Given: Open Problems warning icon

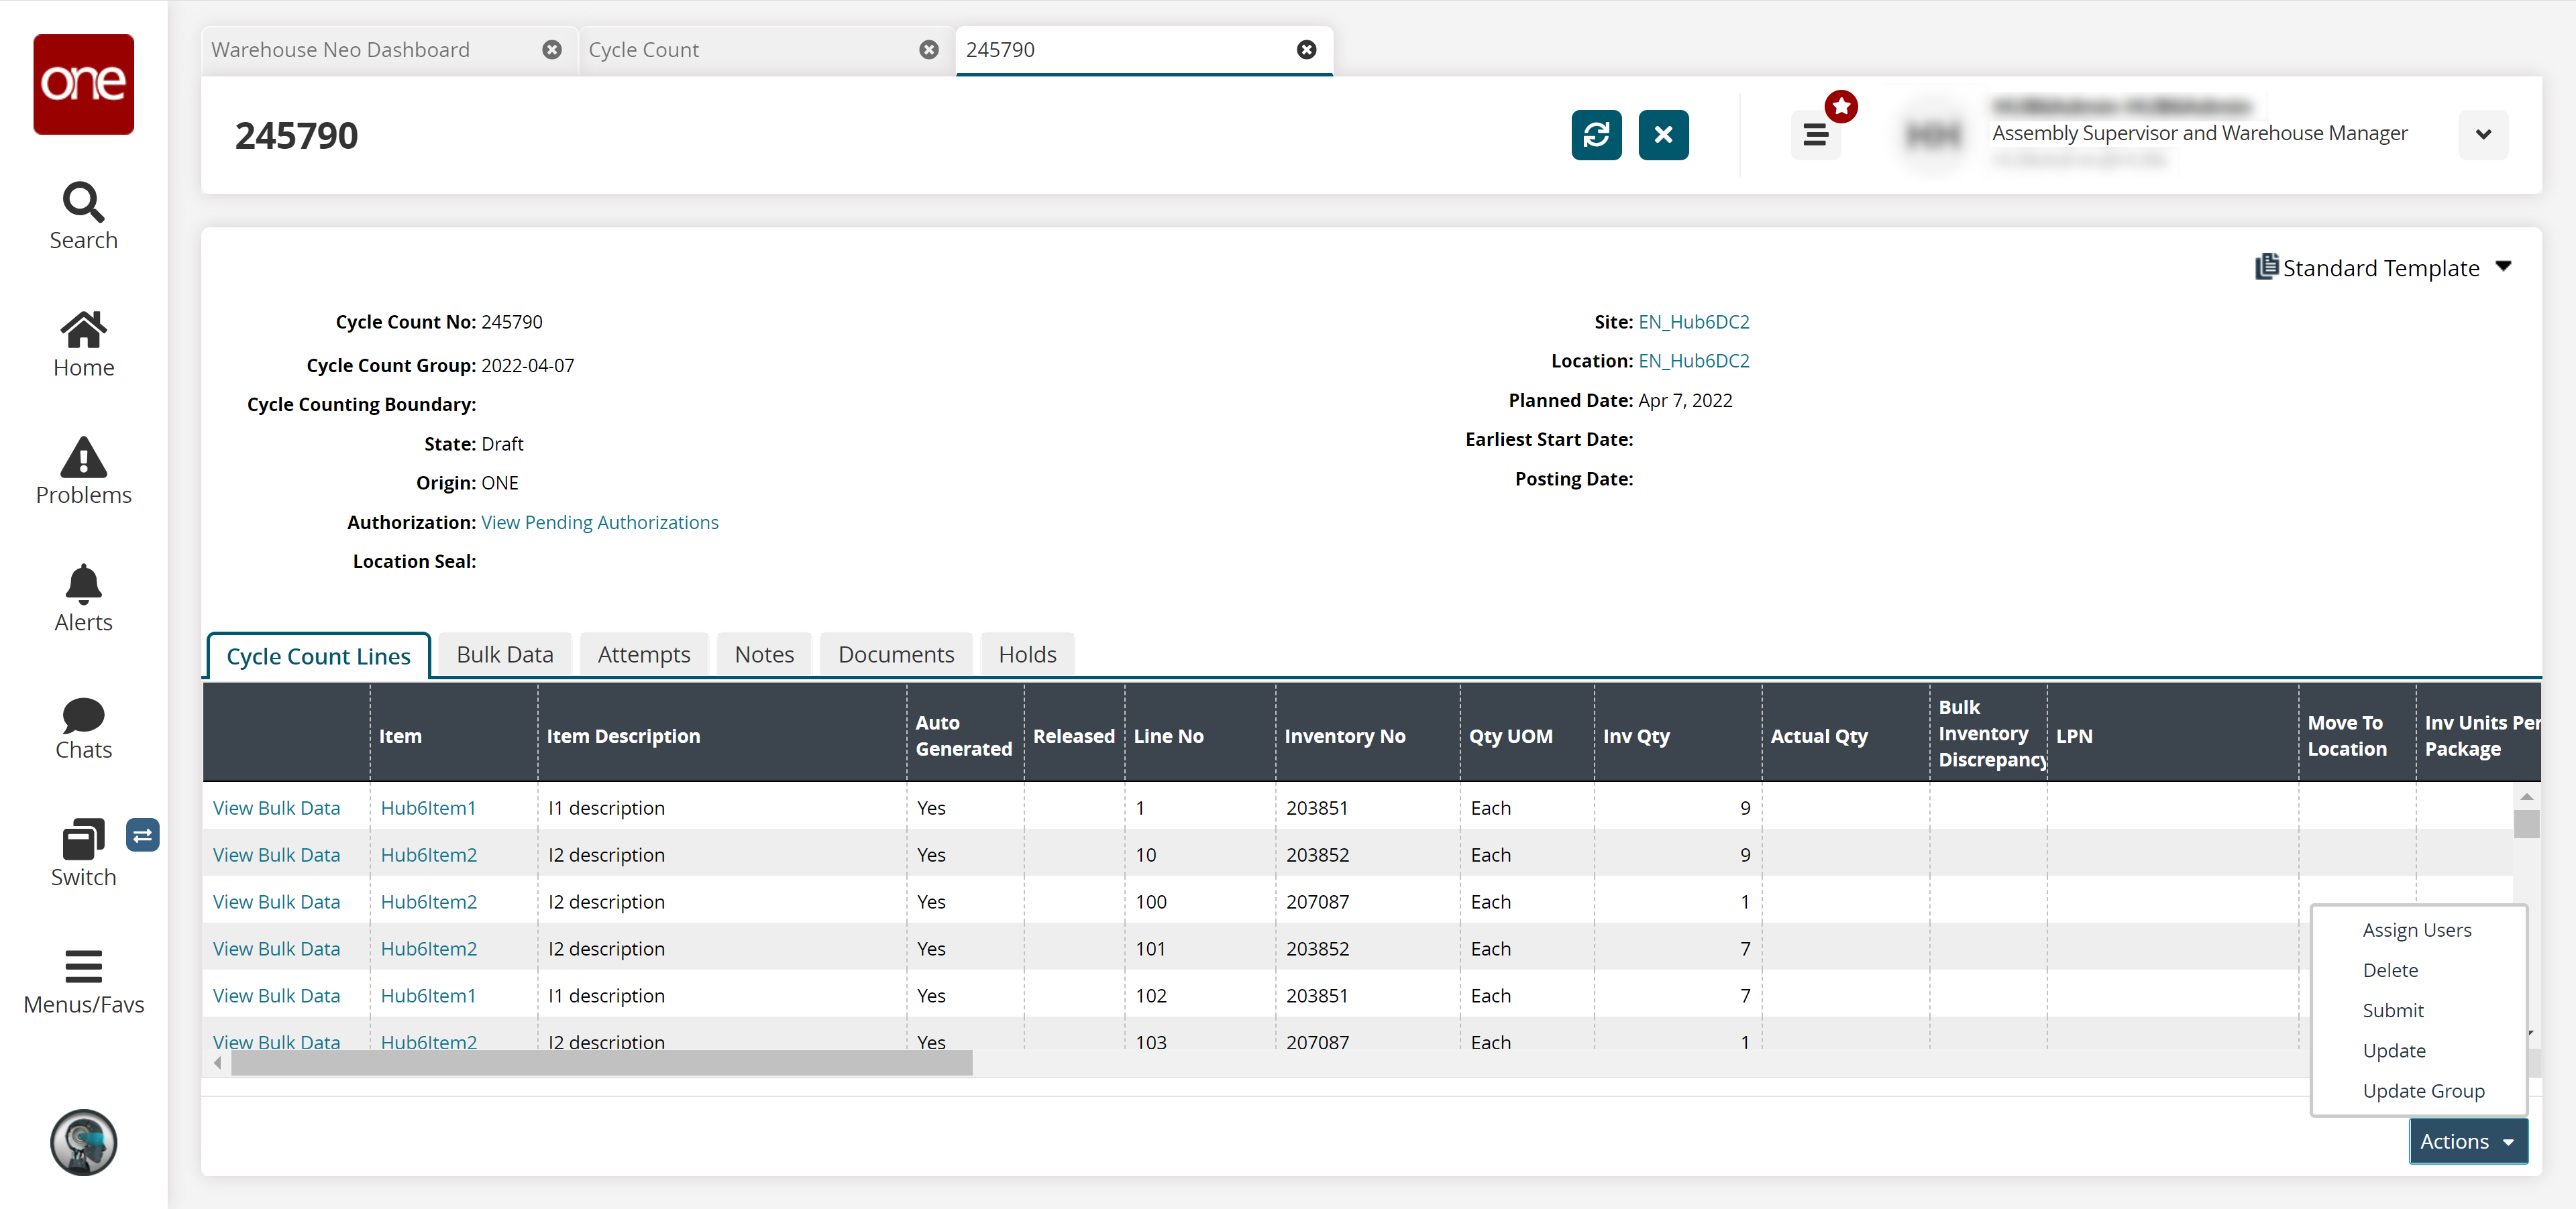Looking at the screenshot, I should click(x=83, y=457).
